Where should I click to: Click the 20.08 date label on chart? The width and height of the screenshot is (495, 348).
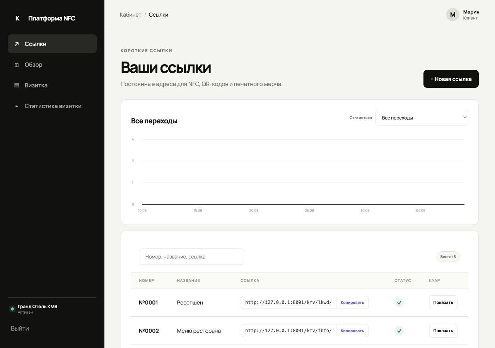(x=254, y=210)
